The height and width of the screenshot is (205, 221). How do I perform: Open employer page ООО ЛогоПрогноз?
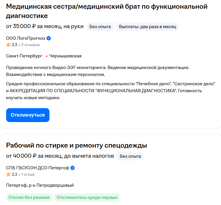pos(26,38)
